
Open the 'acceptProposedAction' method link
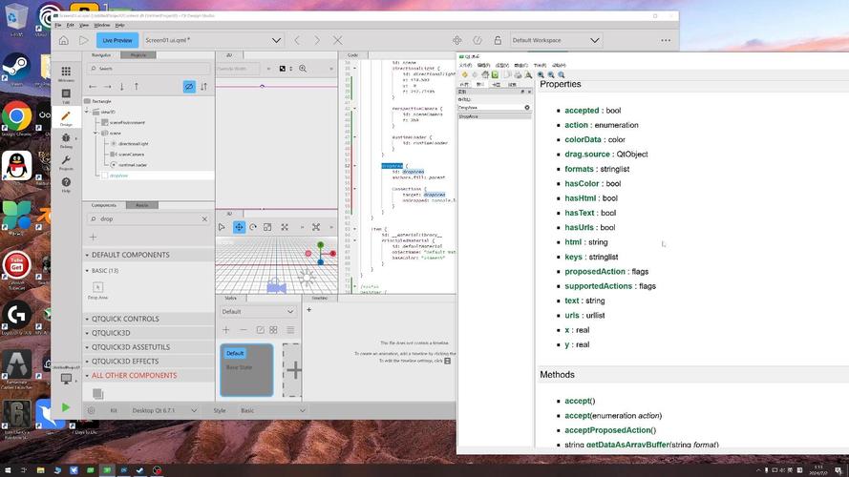[x=607, y=430]
